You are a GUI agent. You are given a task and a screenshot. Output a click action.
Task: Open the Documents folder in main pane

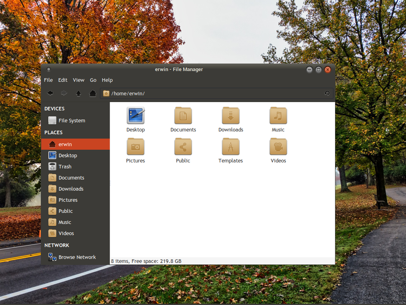click(183, 120)
